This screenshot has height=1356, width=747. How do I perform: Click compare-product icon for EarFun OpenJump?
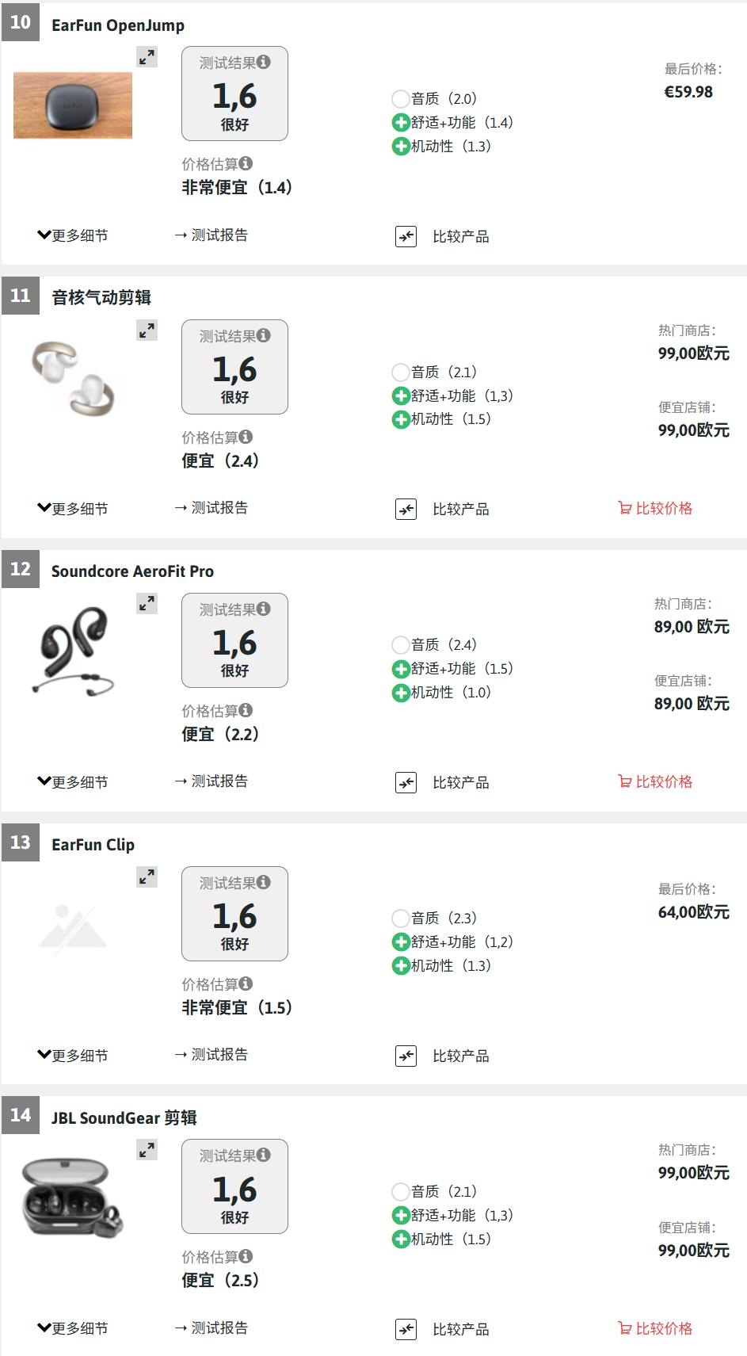point(406,236)
